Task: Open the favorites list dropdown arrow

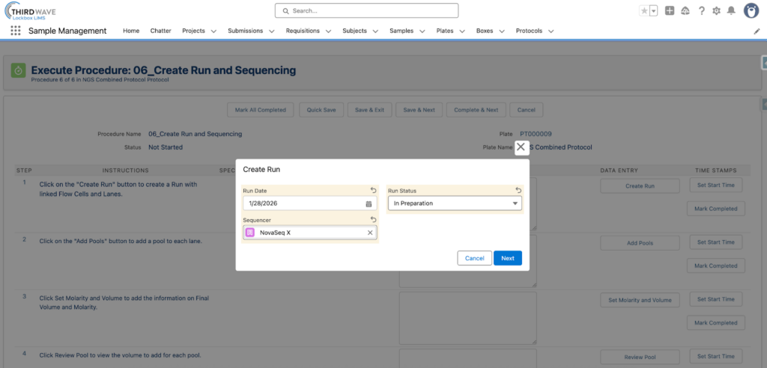Action: 653,10
